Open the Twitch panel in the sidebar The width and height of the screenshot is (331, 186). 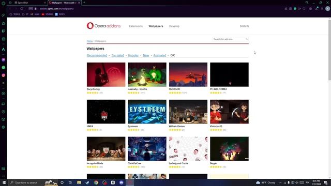pyautogui.click(x=4, y=31)
